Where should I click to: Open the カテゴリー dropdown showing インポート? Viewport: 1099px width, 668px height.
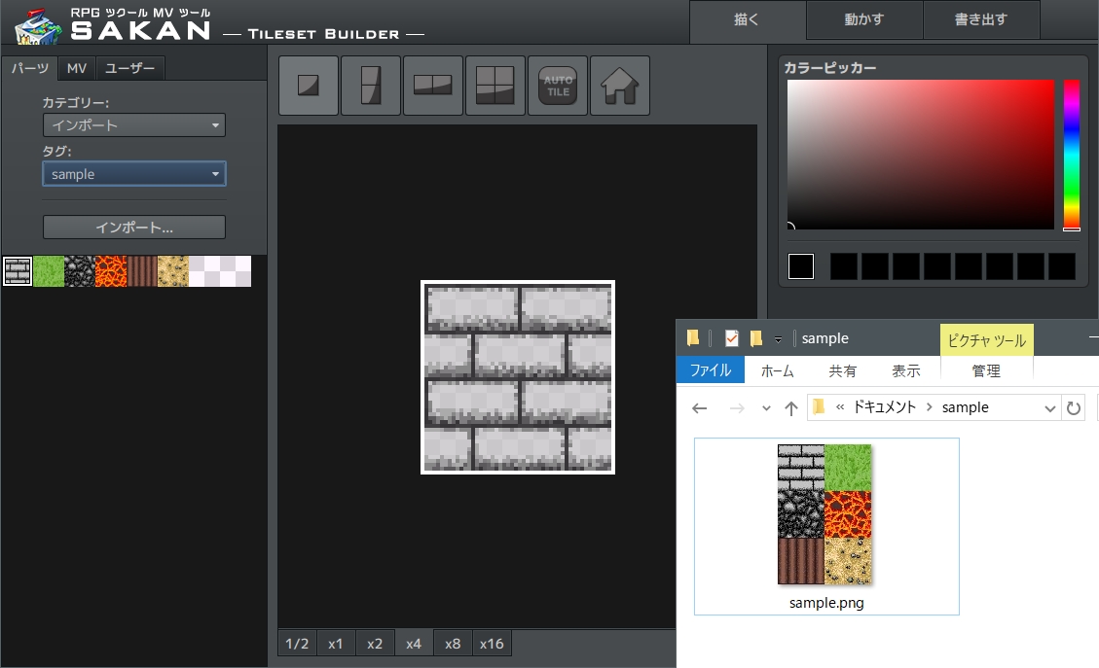click(x=134, y=125)
